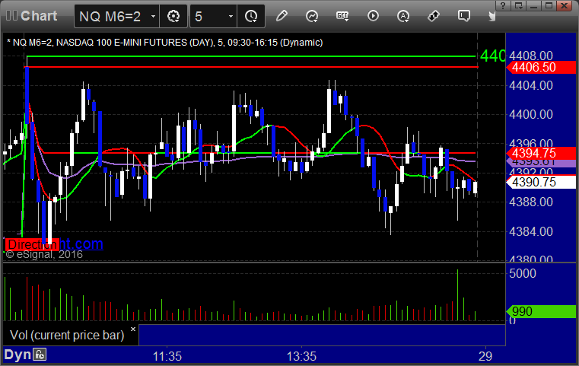
Task: Click the 4388.00 price axis label
Action: [x=530, y=202]
